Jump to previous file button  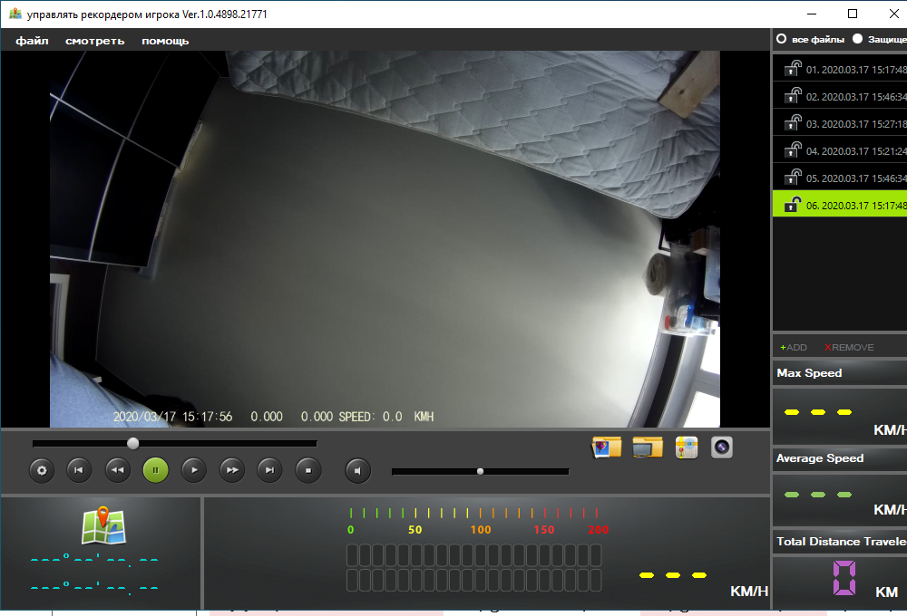click(79, 470)
